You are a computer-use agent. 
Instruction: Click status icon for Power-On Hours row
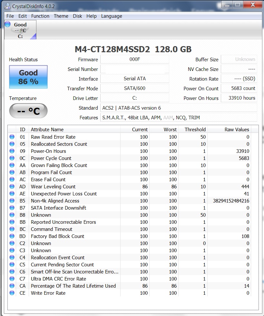12,151
